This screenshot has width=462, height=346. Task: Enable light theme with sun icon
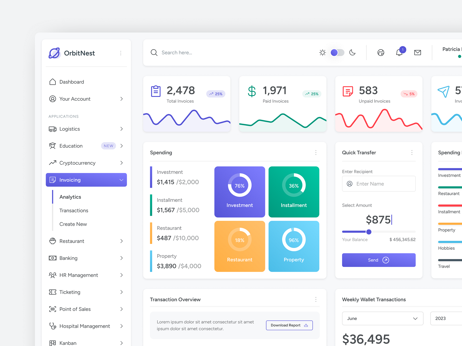click(x=322, y=52)
